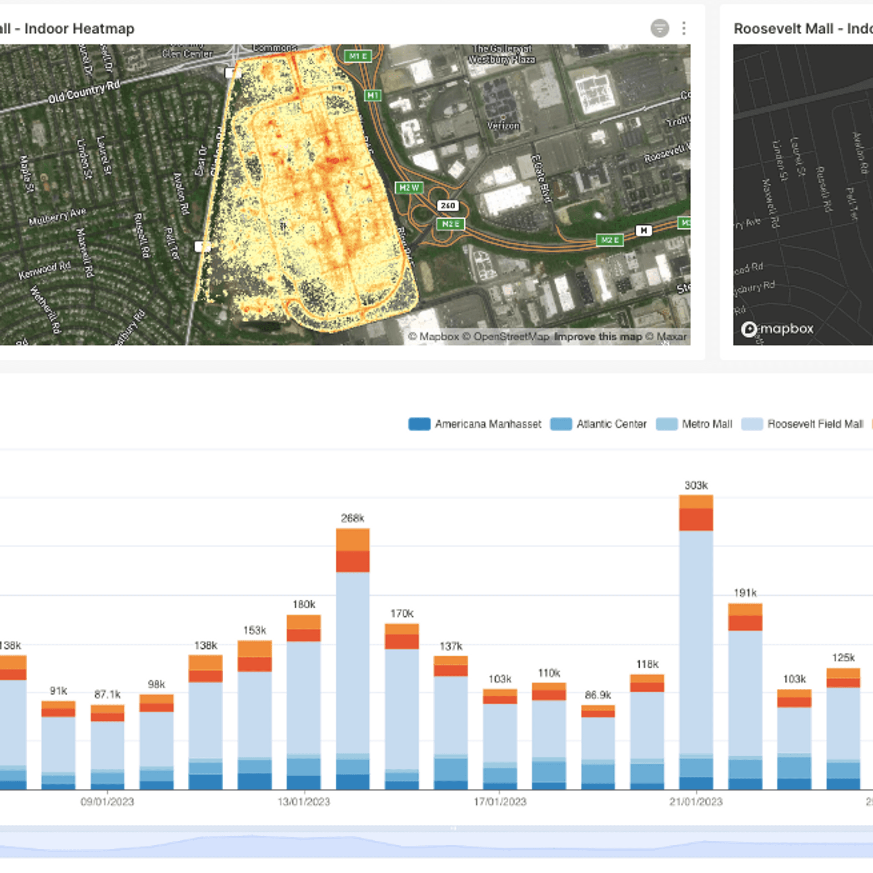Click the 91k bar in the chart

click(58, 745)
